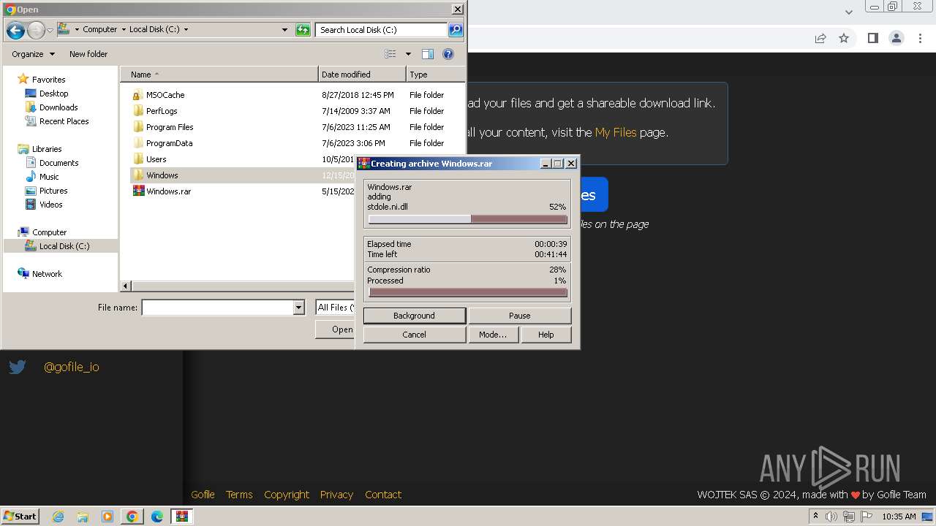Screen dimensions: 936x526
Task: Toggle Chrome side panel icon
Action: click(872, 38)
